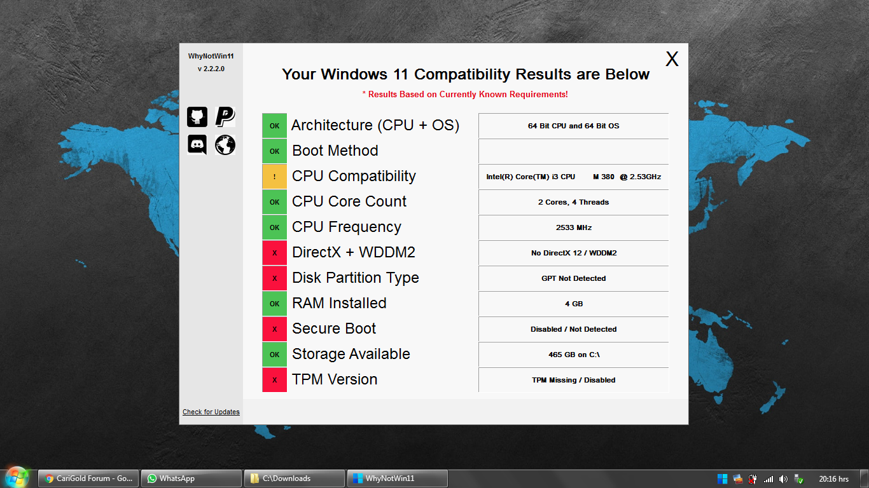Screen dimensions: 869x488
Task: Open the battery power tray icon
Action: [753, 478]
